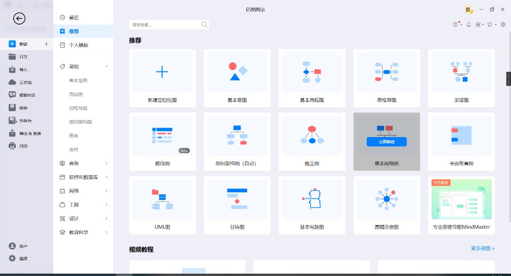Open the settings gear in top toolbar
Screen dimensions: 511x276
tap(503, 25)
